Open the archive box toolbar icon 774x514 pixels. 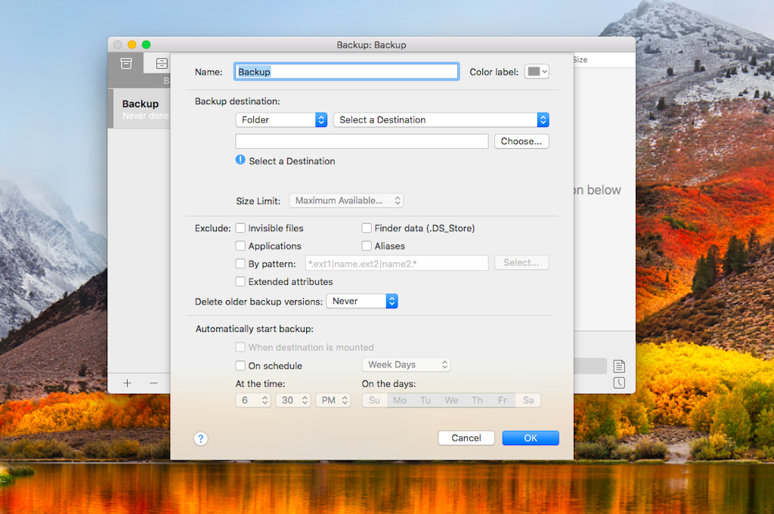(125, 63)
